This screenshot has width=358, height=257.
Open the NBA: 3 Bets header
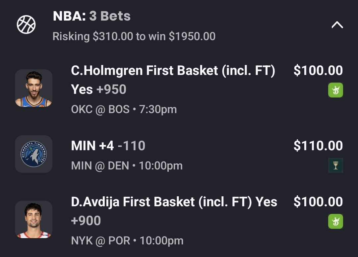click(92, 16)
